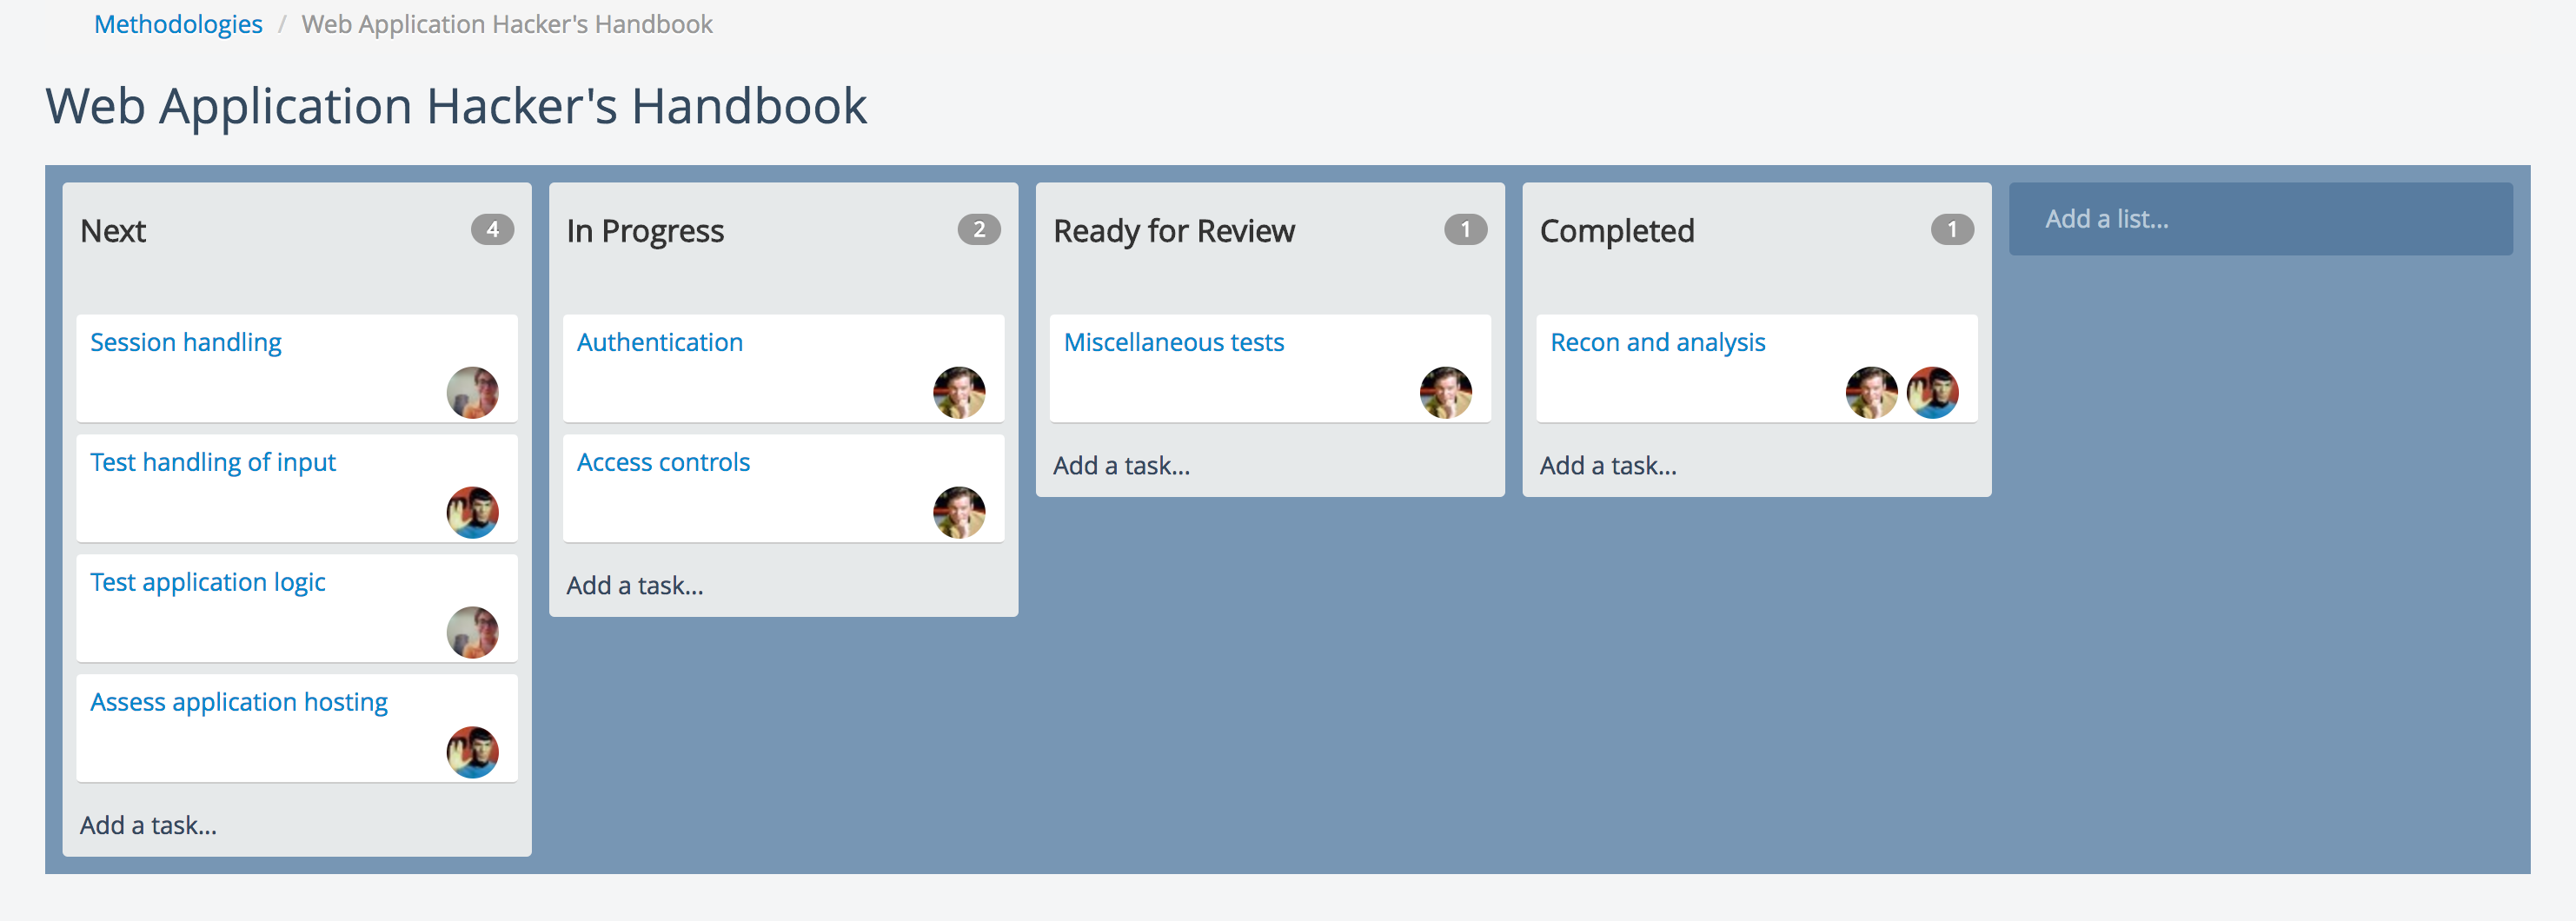Click the Completed list title
Image resolution: width=2576 pixels, height=921 pixels.
point(1617,231)
